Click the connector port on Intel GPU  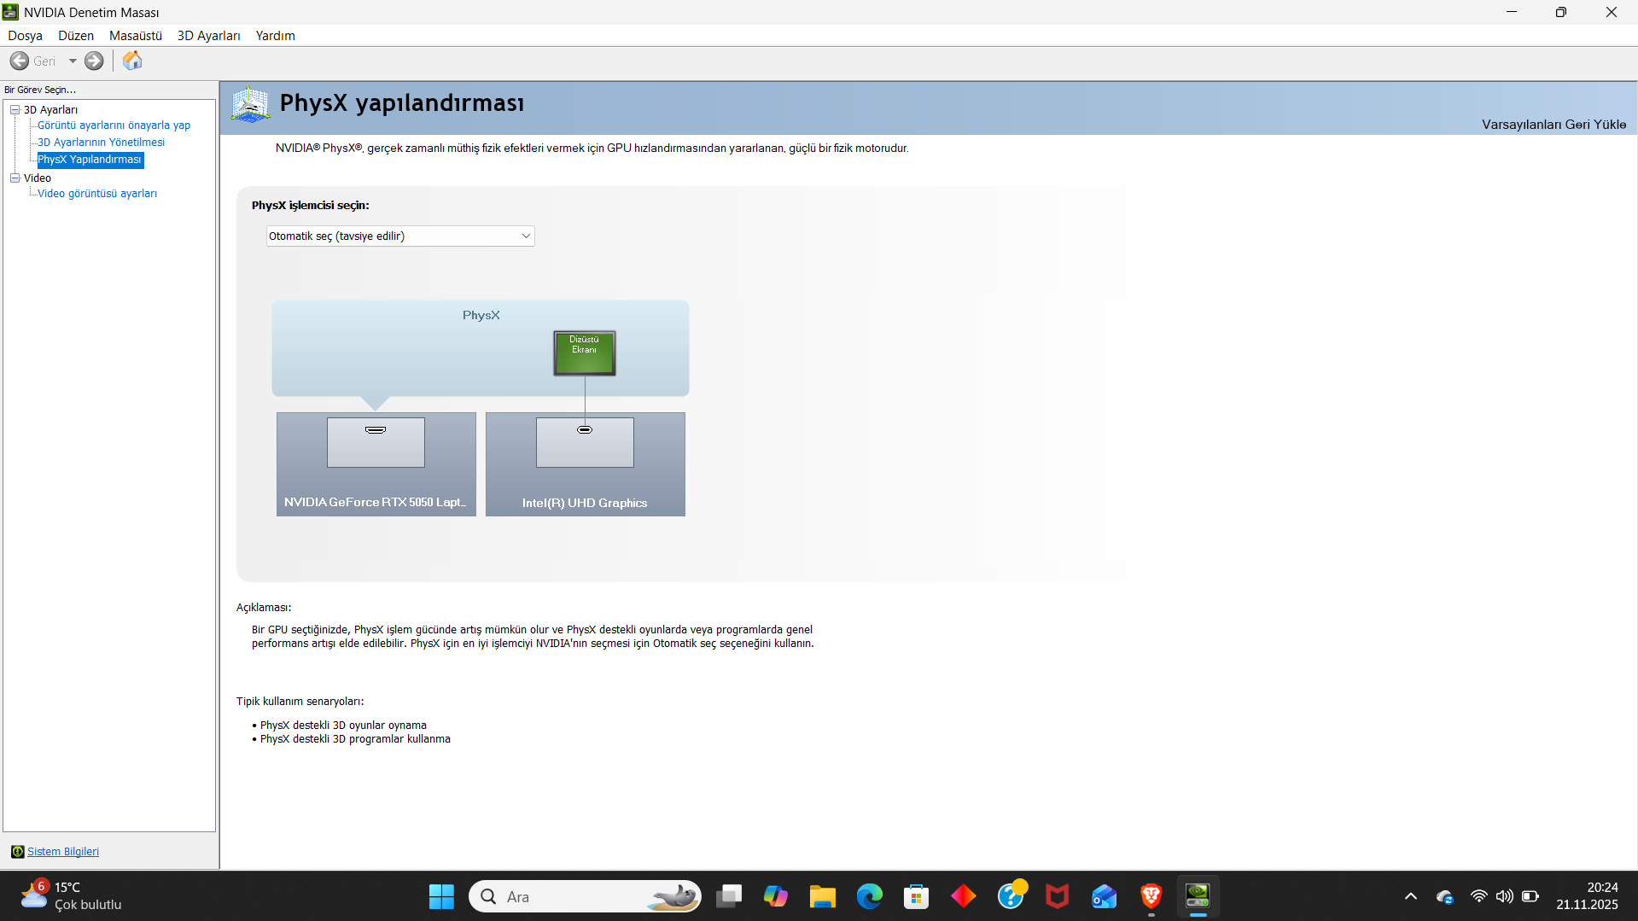click(585, 429)
